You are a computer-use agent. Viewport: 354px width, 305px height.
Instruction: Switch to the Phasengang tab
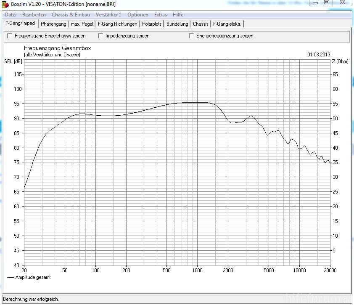[53, 24]
